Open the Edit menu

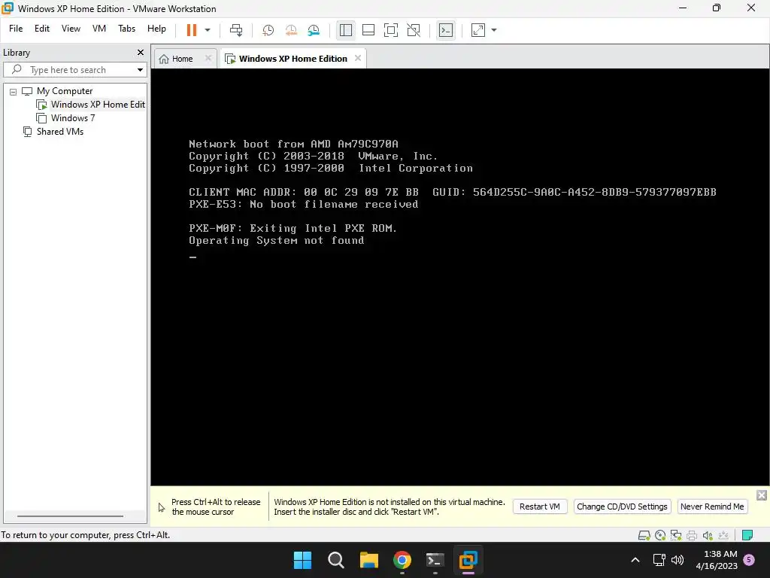click(42, 29)
